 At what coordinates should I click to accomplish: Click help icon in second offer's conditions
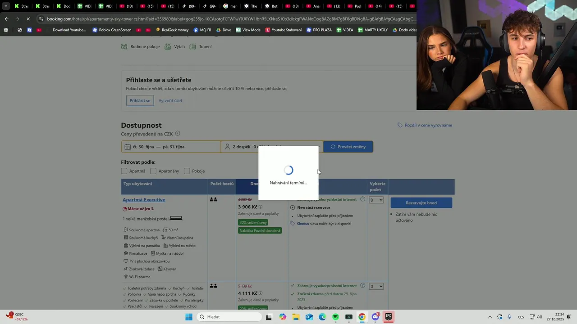click(x=362, y=286)
